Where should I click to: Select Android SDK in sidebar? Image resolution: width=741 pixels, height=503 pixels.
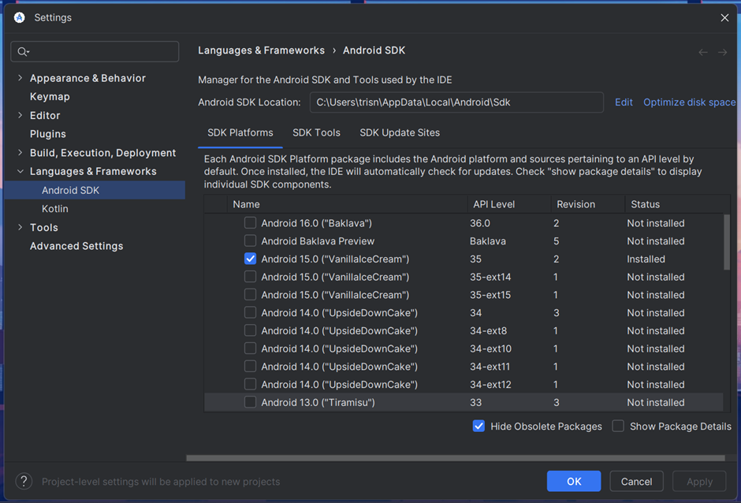tap(95, 190)
